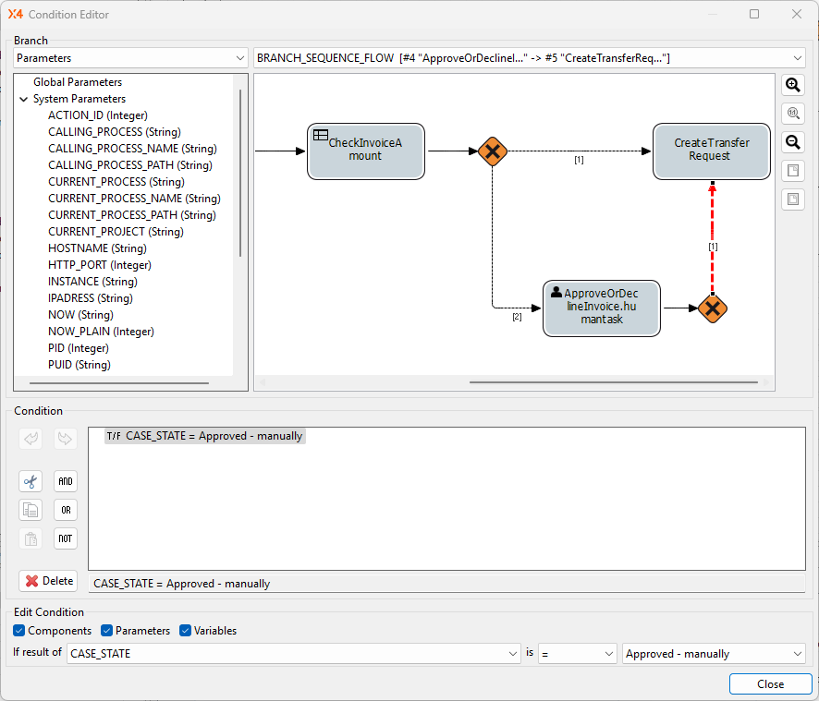Viewport: 819px width, 701px height.
Task: Select CURRENT_PROCESS_NAME (String) parameter
Action: coord(134,199)
